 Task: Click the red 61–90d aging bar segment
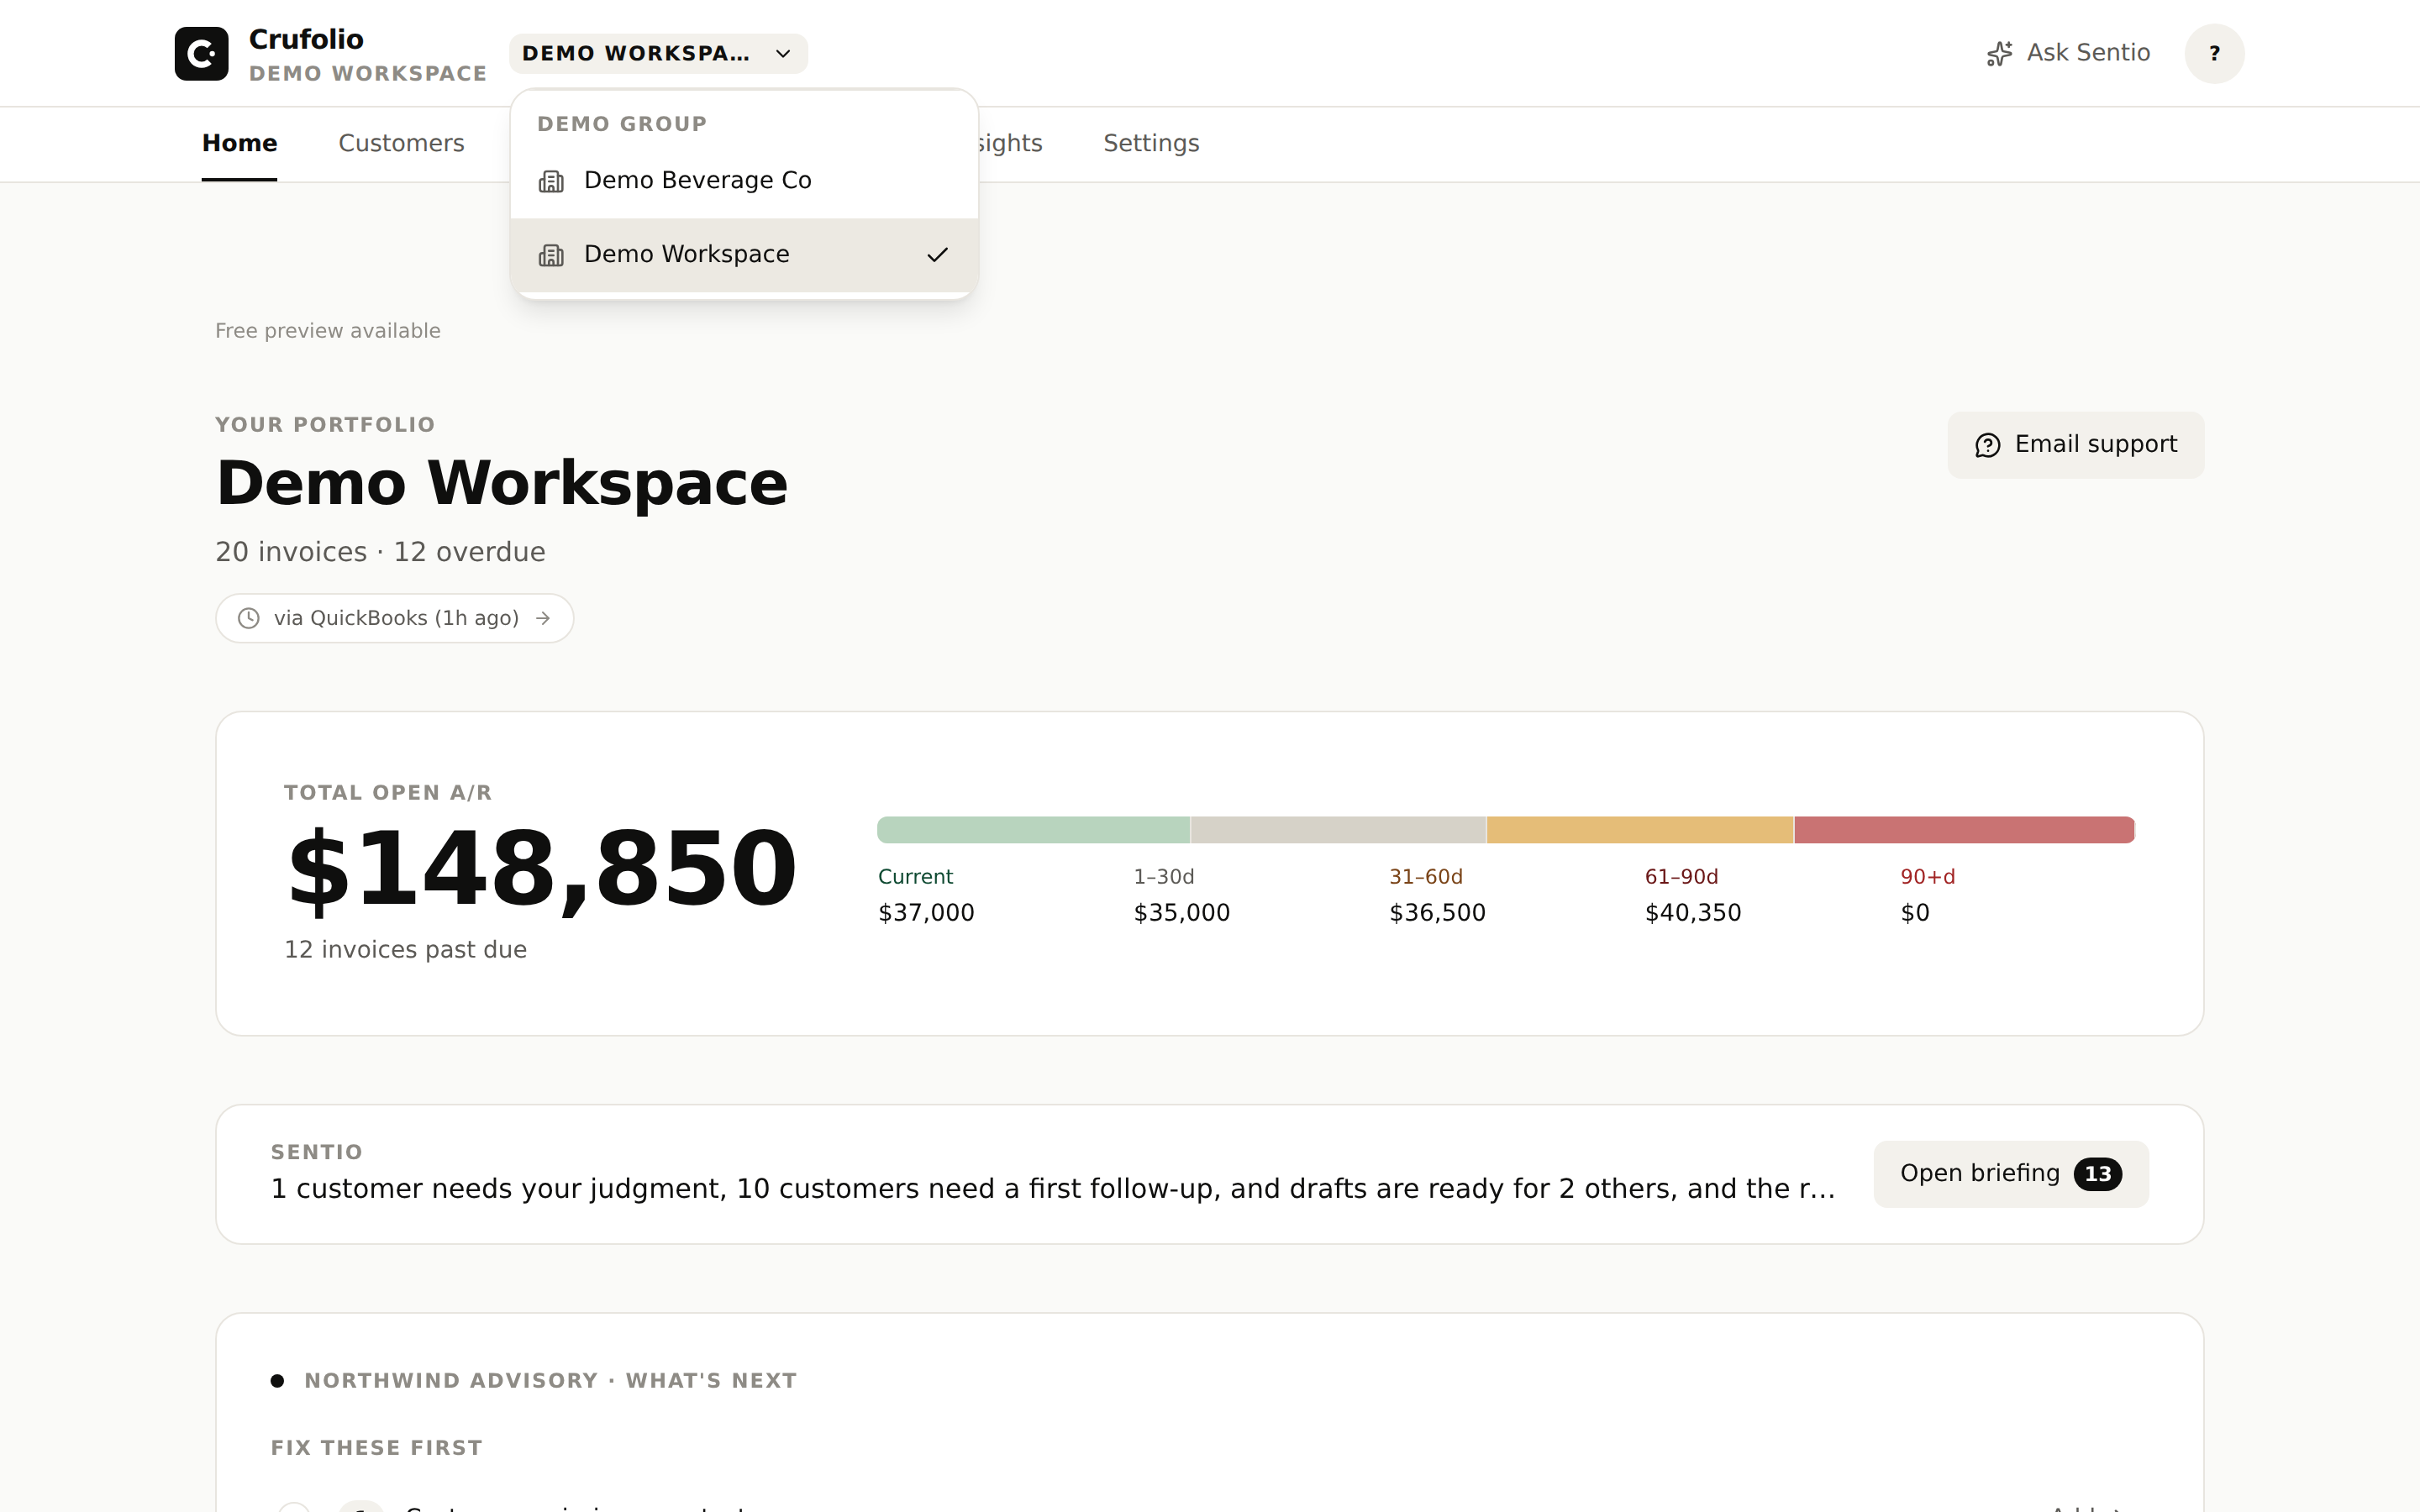[x=1964, y=830]
